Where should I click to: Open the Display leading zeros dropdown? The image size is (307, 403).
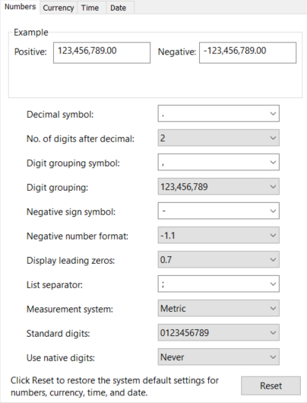218,259
